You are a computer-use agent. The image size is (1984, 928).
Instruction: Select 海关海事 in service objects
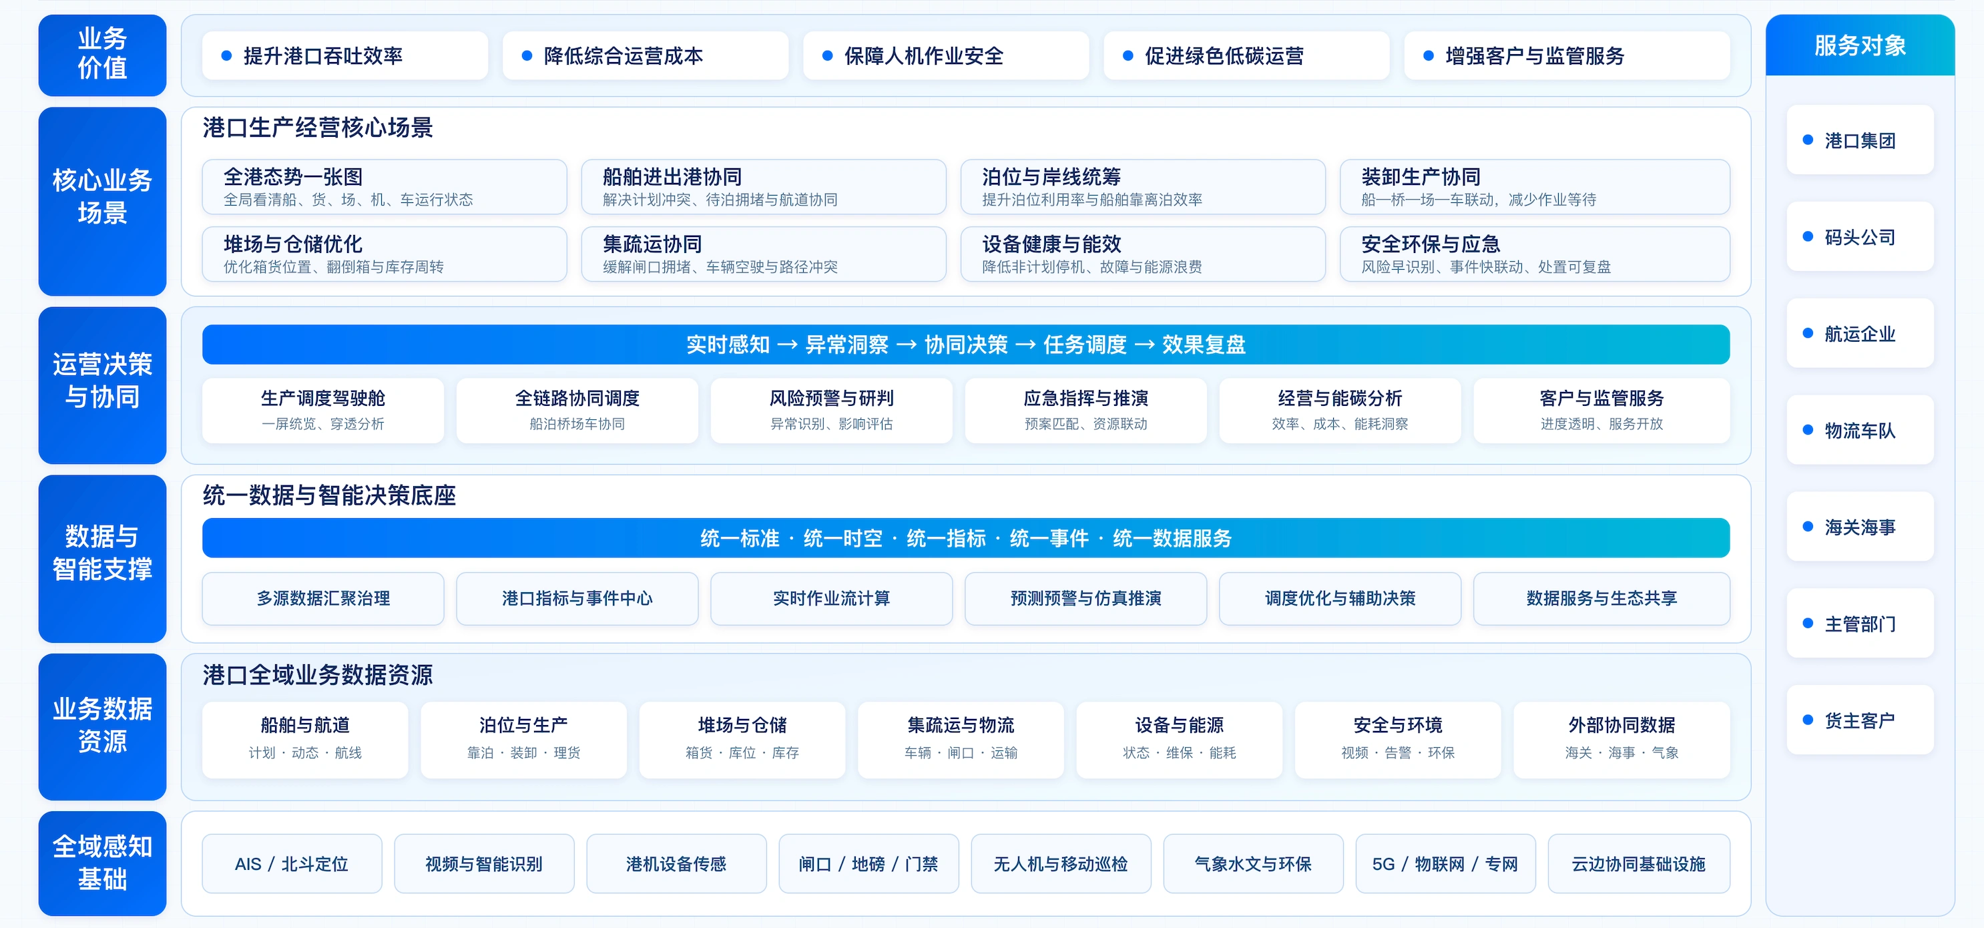(x=1860, y=527)
